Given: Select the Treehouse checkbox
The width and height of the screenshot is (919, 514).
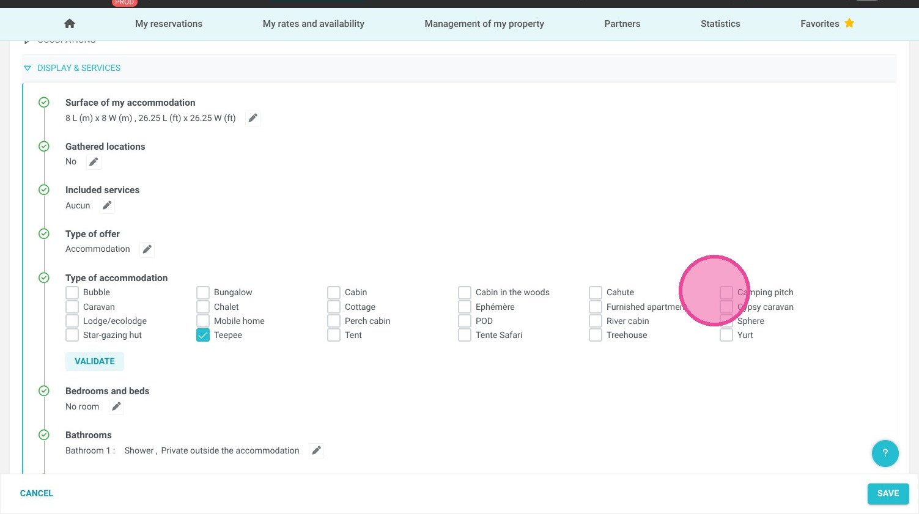Looking at the screenshot, I should (x=596, y=335).
